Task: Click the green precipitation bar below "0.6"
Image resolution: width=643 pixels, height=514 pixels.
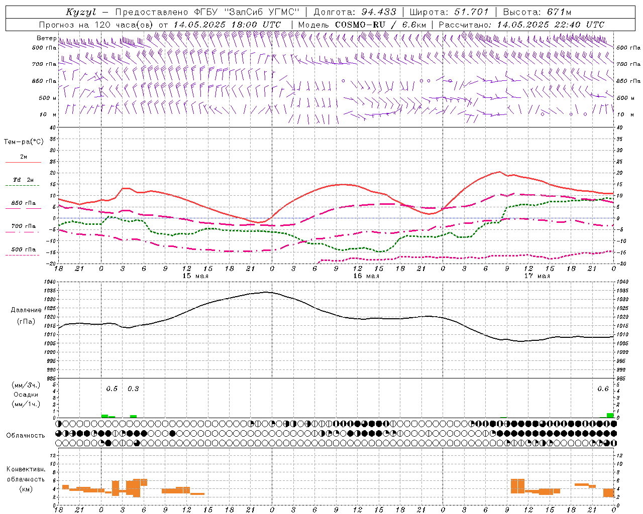Action: tap(610, 416)
